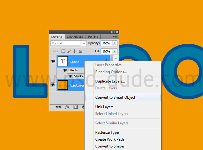The image size is (203, 150).
Task: Choose Rasterize Type menu item
Action: 123,132
